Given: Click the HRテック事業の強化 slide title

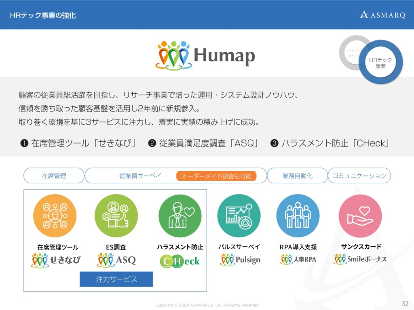Looking at the screenshot, I should (x=43, y=15).
